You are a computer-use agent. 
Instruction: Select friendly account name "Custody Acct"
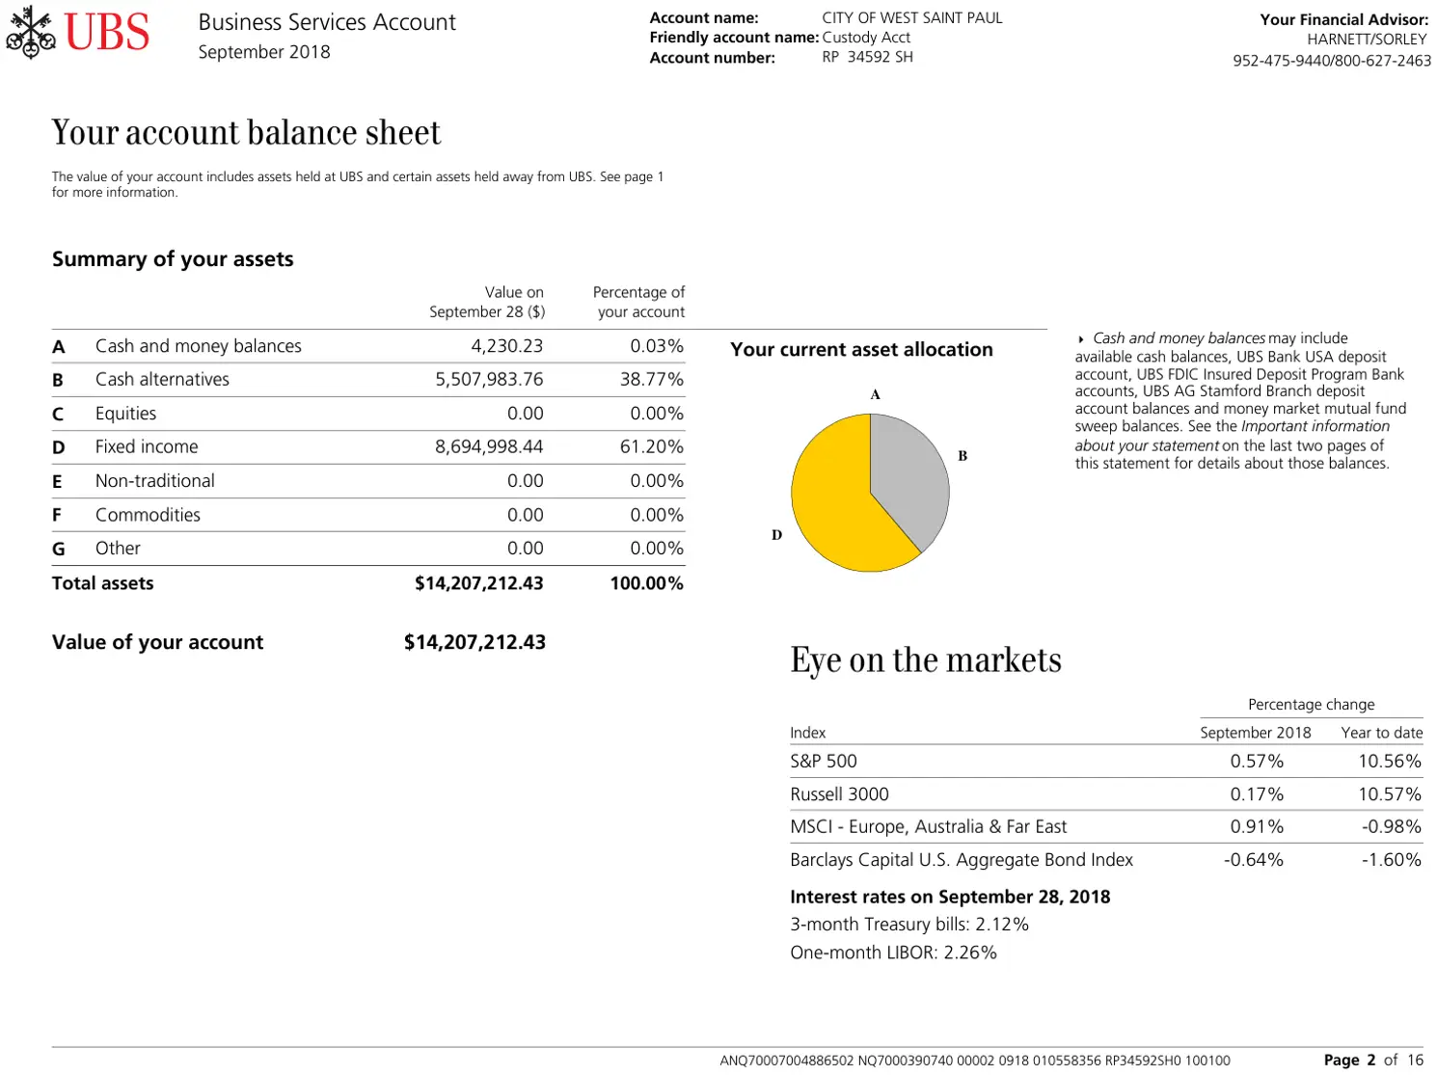pyautogui.click(x=866, y=38)
